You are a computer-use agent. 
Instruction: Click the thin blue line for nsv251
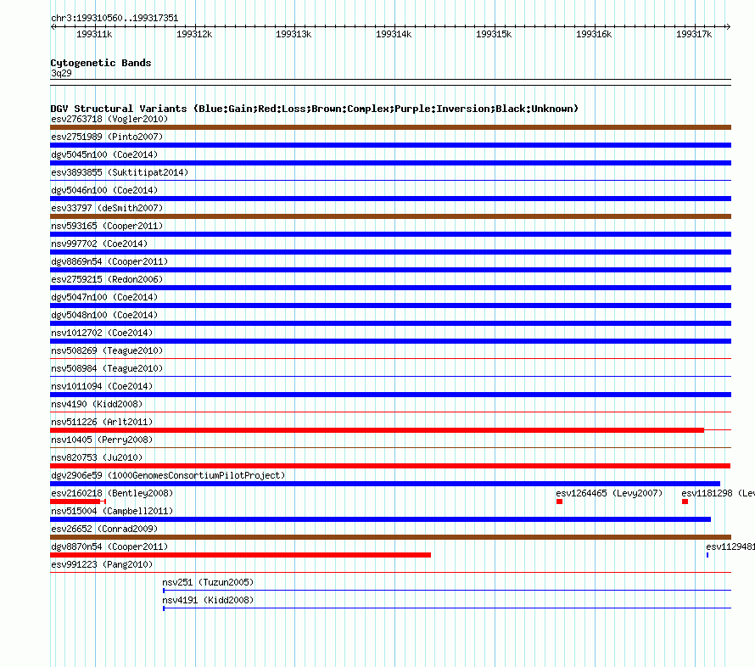(447, 591)
